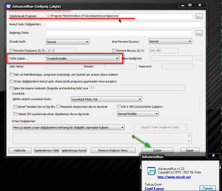Click the Password field
The height and width of the screenshot is (191, 222).
177,66
